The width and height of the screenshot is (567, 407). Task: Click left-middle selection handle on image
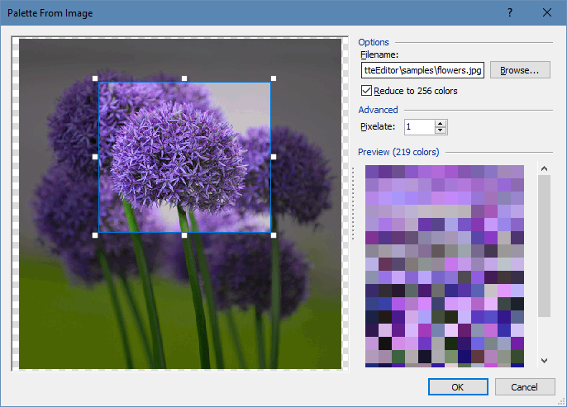point(95,157)
